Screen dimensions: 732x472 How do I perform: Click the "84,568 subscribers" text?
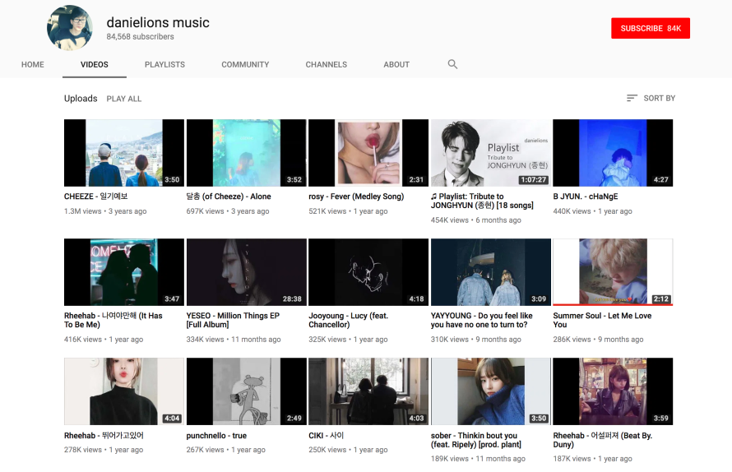coord(140,36)
